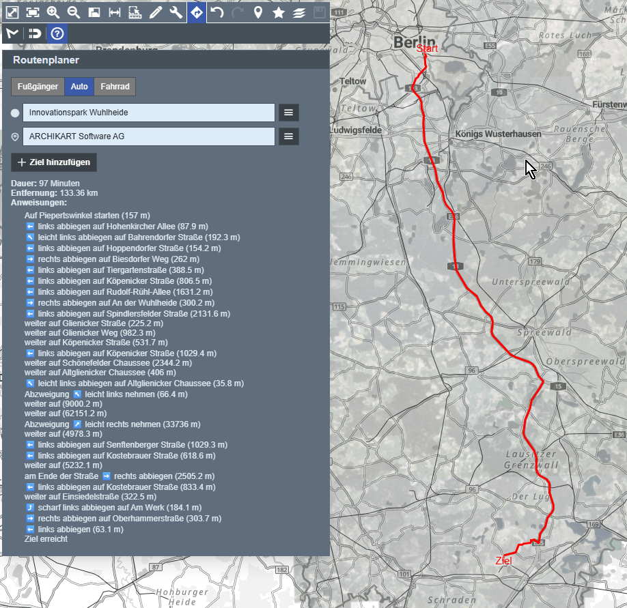Select the Auto travel mode
This screenshot has width=627, height=608.
click(x=79, y=87)
